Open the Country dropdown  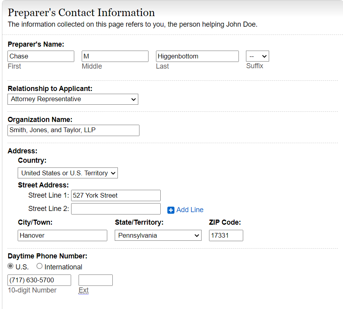[68, 173]
